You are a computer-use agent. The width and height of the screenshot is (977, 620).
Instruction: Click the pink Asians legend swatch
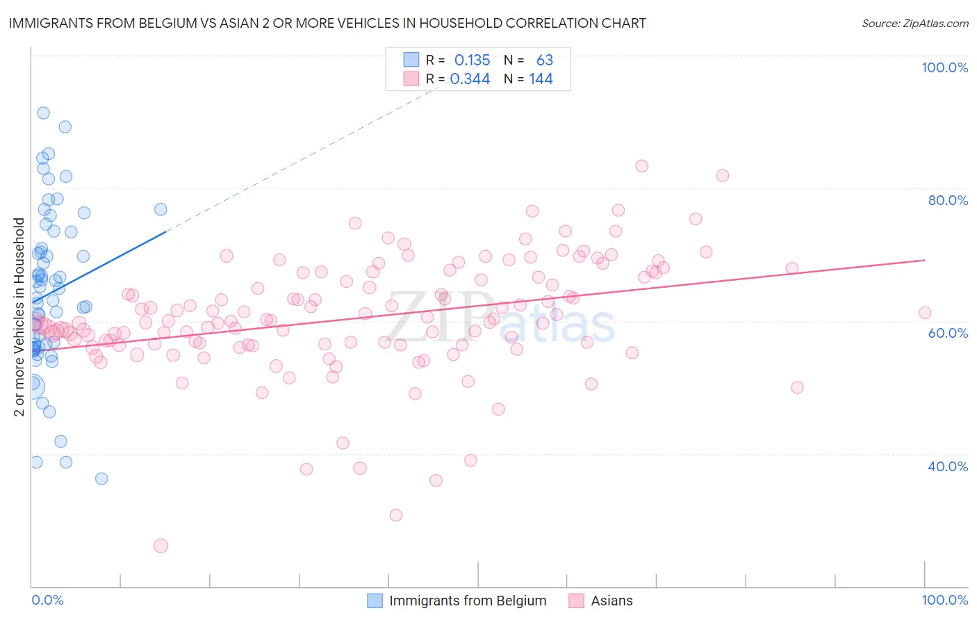coord(576,601)
